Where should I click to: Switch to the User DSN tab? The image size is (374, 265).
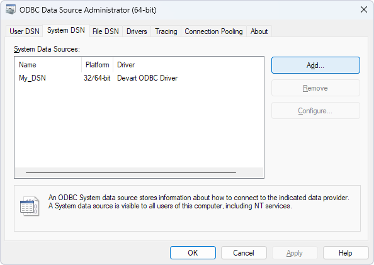[x=25, y=31]
